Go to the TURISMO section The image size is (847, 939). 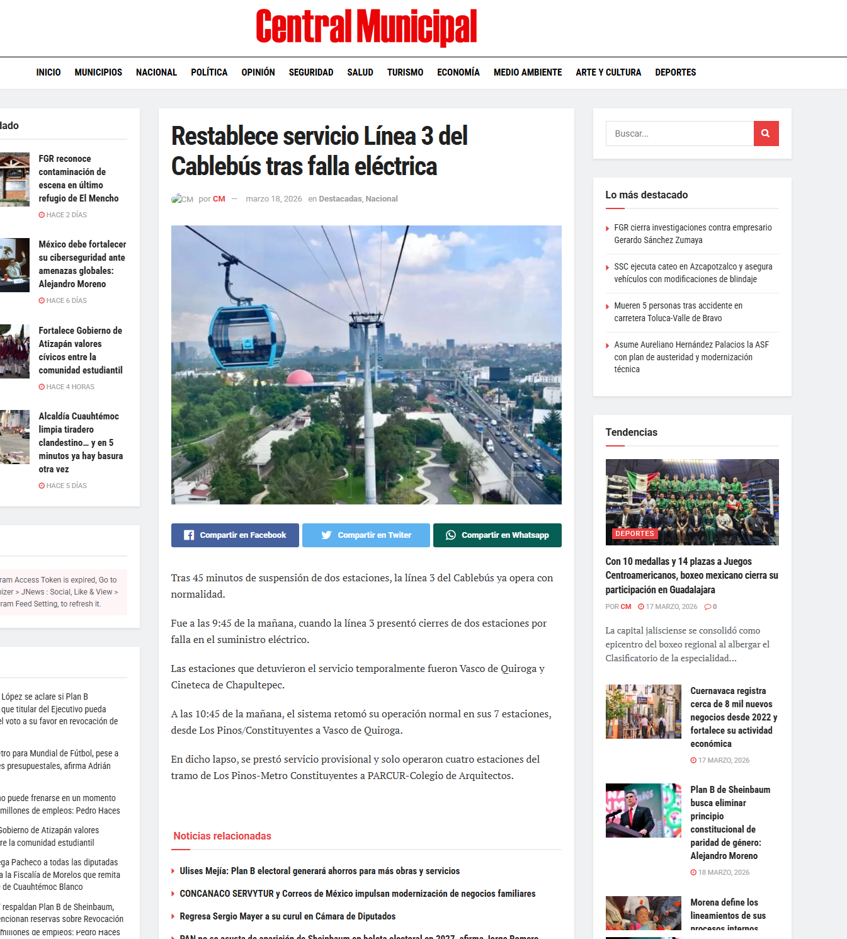click(405, 72)
